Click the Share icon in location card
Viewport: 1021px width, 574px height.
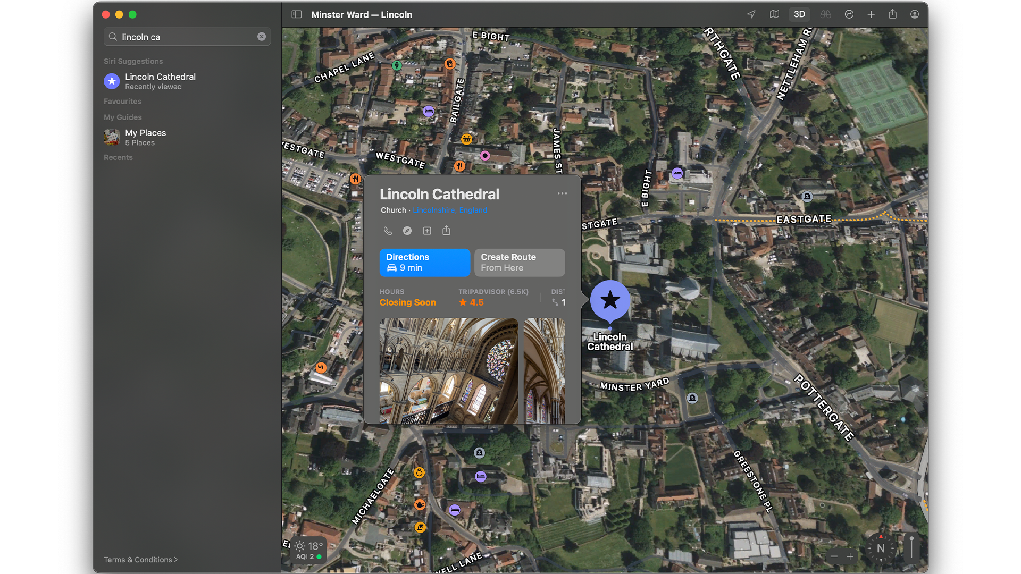447,231
